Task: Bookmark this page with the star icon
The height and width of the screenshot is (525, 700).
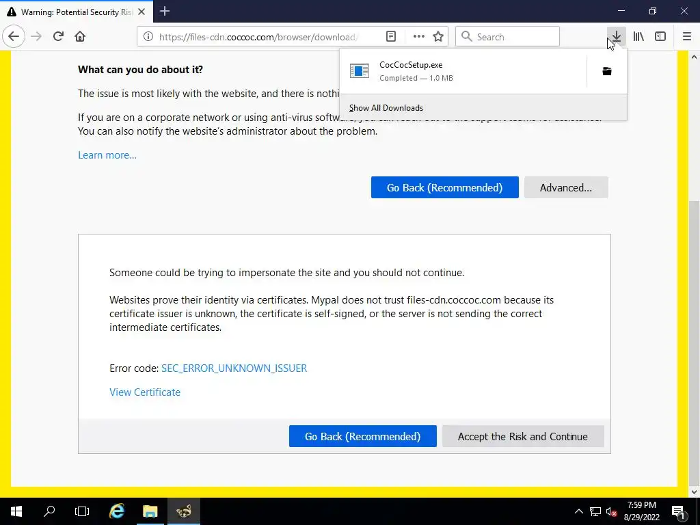Action: [x=438, y=37]
